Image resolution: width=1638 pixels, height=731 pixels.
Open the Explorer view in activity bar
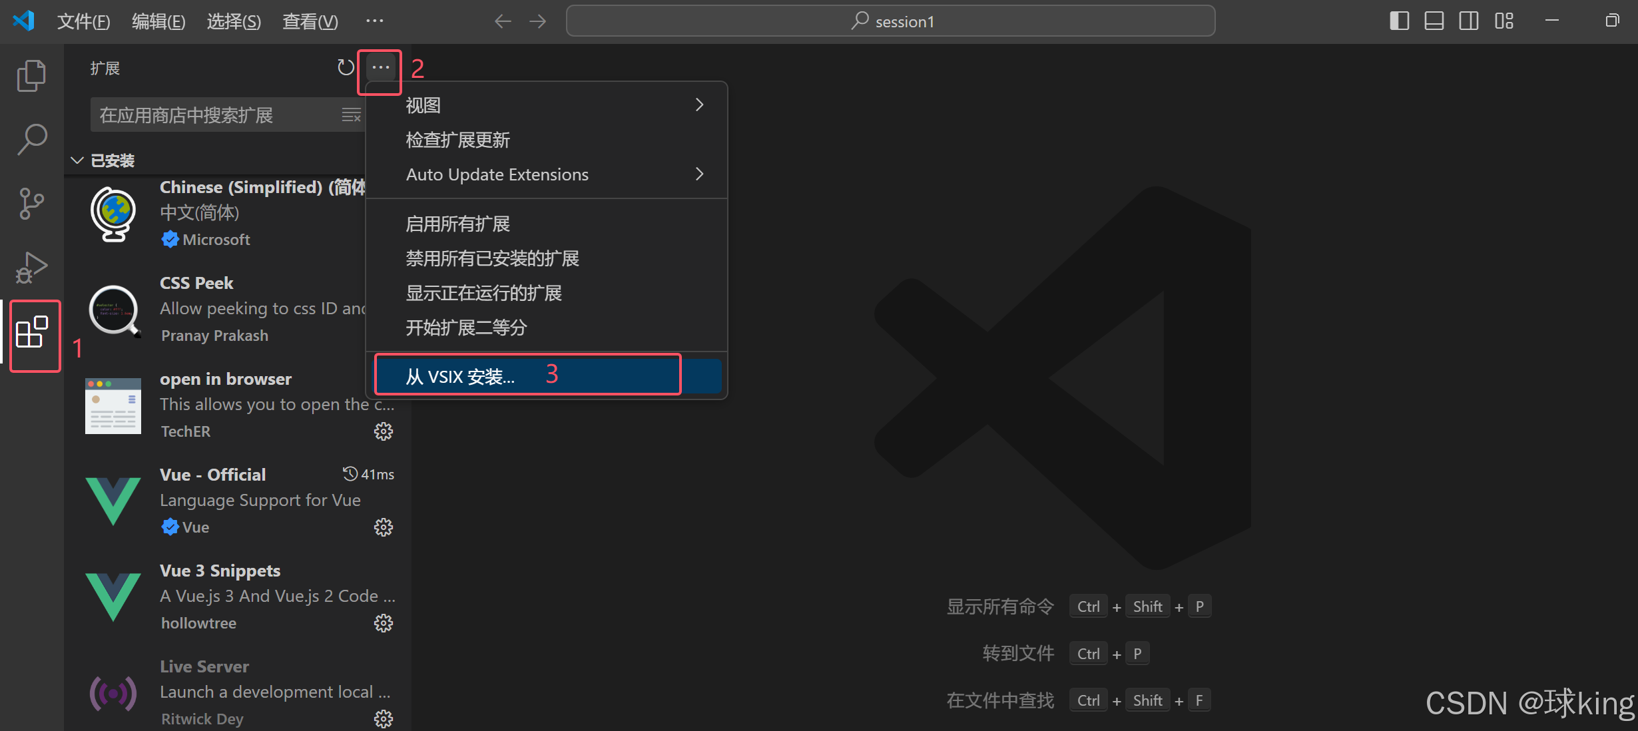point(31,76)
